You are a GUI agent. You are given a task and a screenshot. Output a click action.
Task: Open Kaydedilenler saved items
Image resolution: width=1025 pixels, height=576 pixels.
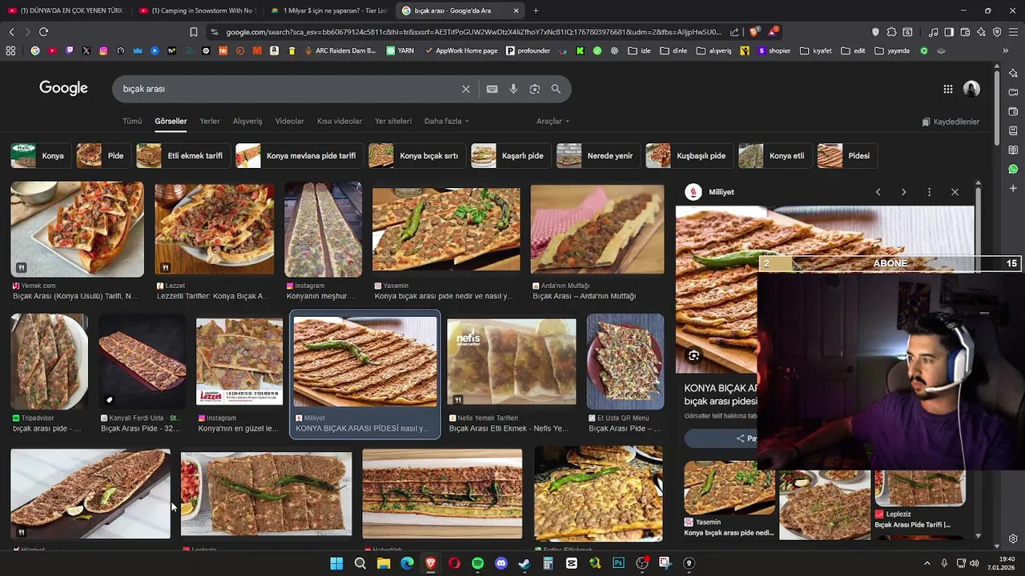point(951,122)
